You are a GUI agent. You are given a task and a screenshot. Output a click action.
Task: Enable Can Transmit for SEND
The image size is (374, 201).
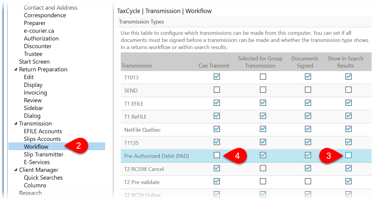tap(217, 90)
